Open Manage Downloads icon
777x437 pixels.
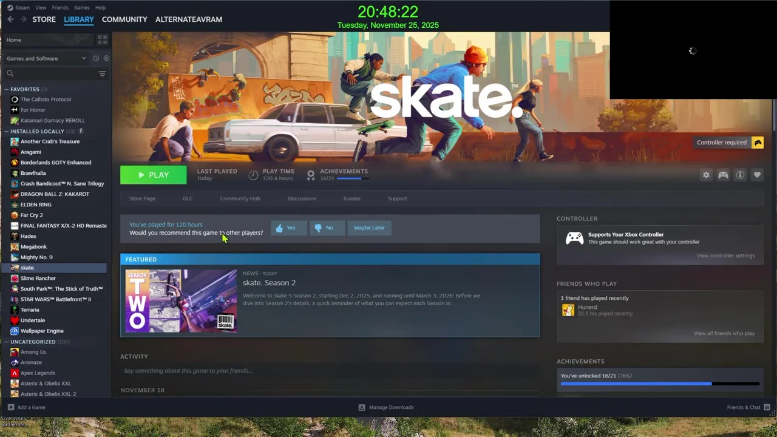pos(362,407)
